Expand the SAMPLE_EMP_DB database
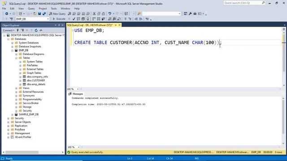 (12, 114)
